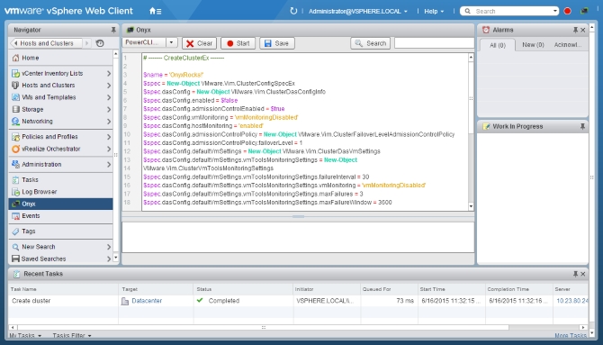This screenshot has width=603, height=345.
Task: Open navigation history clock icon
Action: [x=100, y=43]
